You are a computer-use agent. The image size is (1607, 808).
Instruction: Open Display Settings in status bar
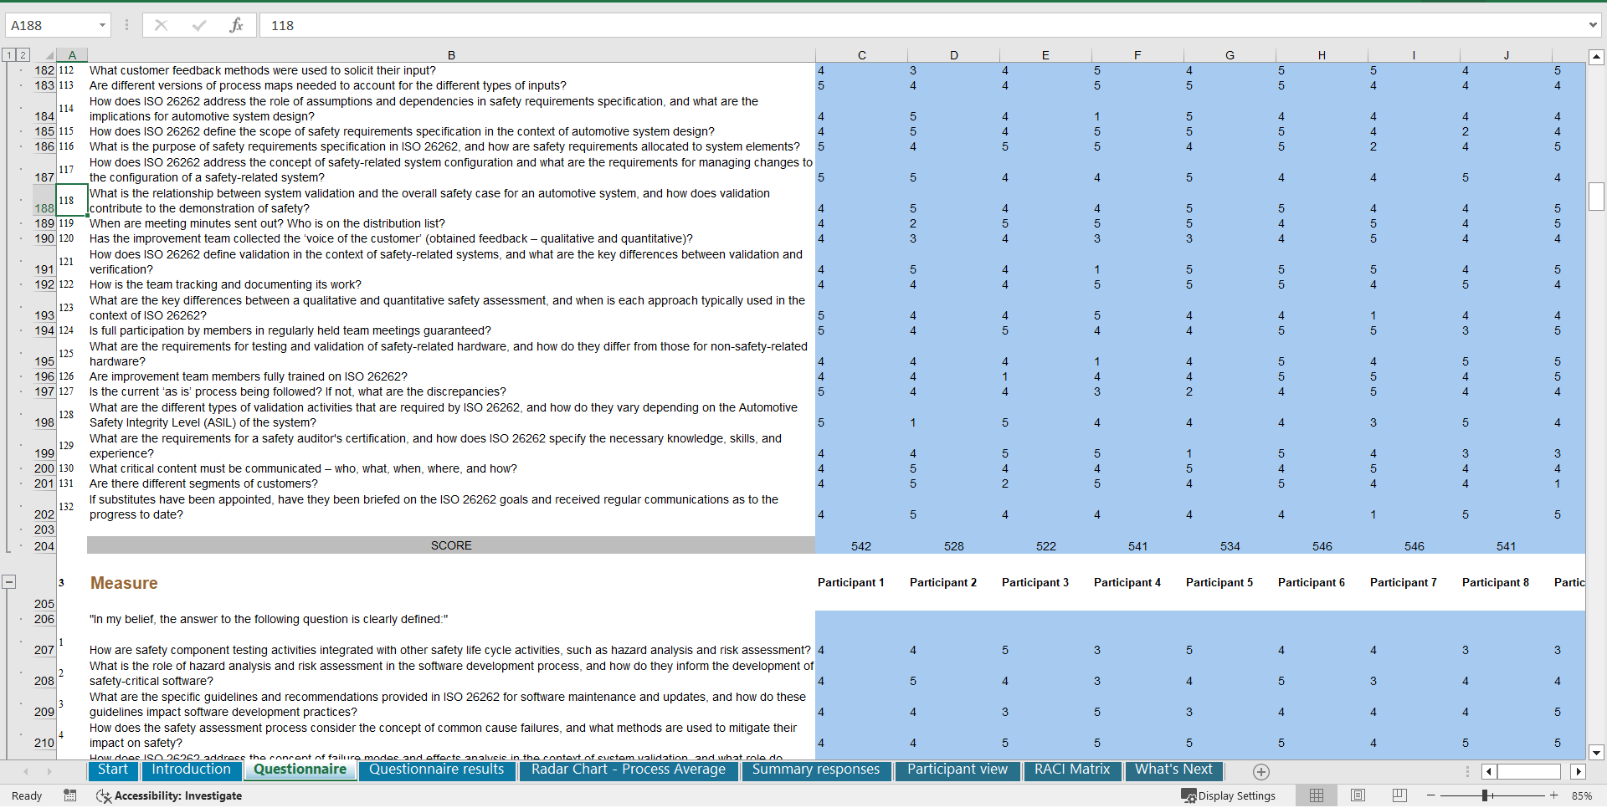(x=1228, y=795)
